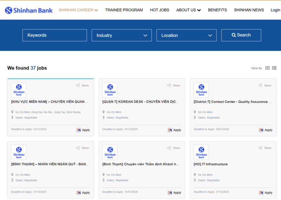Apply to HO IT Infrastructure job

tap(266, 193)
